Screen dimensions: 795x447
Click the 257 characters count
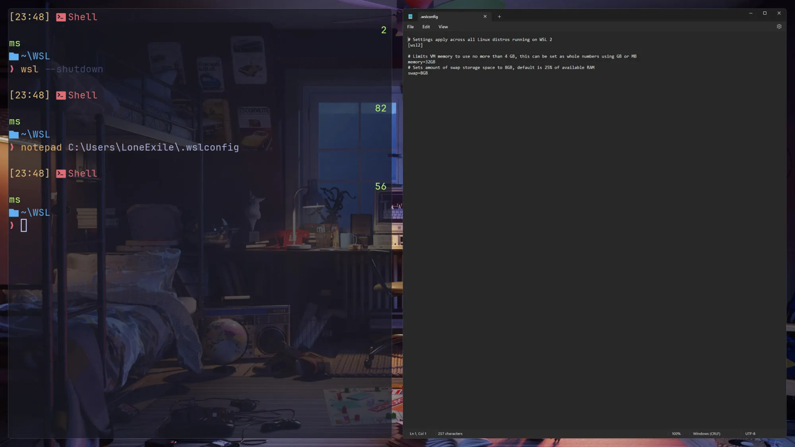click(450, 433)
